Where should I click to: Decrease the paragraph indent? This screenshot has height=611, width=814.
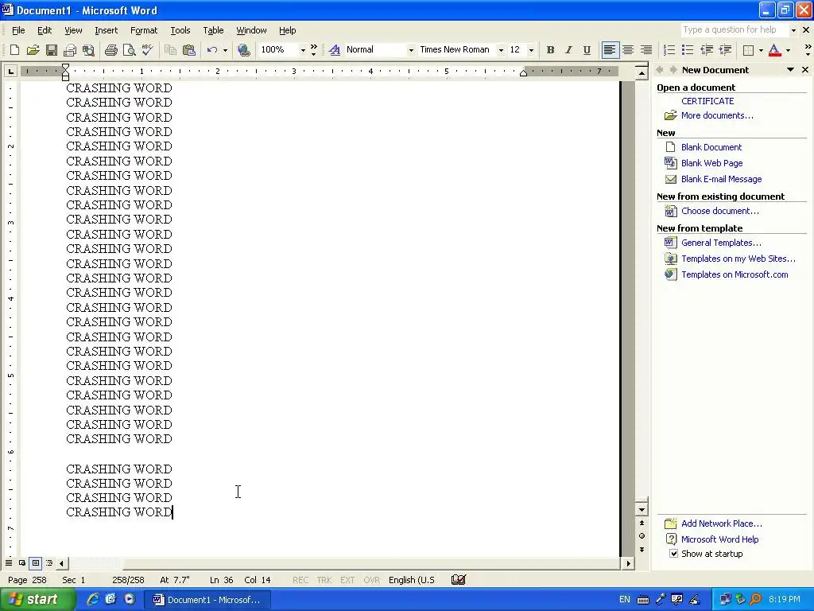pos(707,50)
